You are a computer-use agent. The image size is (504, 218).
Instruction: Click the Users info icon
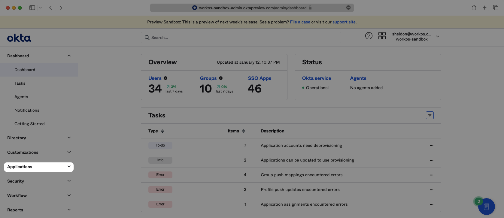(165, 78)
